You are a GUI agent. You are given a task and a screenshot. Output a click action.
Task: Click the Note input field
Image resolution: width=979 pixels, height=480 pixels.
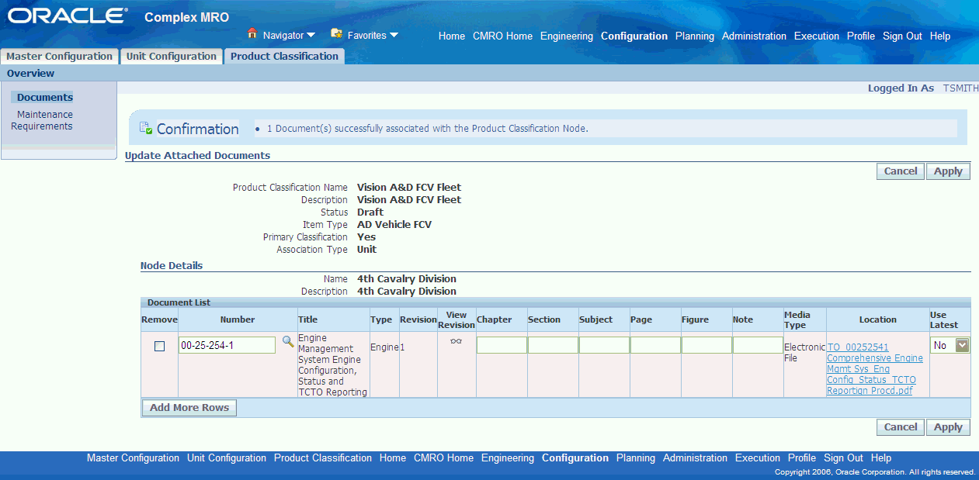758,345
